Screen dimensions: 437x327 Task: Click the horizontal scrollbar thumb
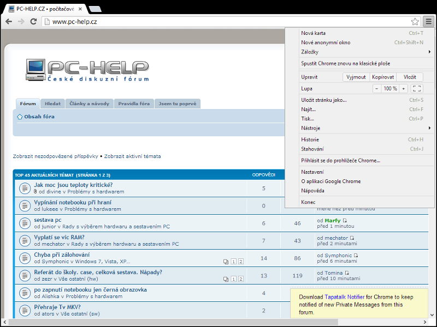coord(173,322)
